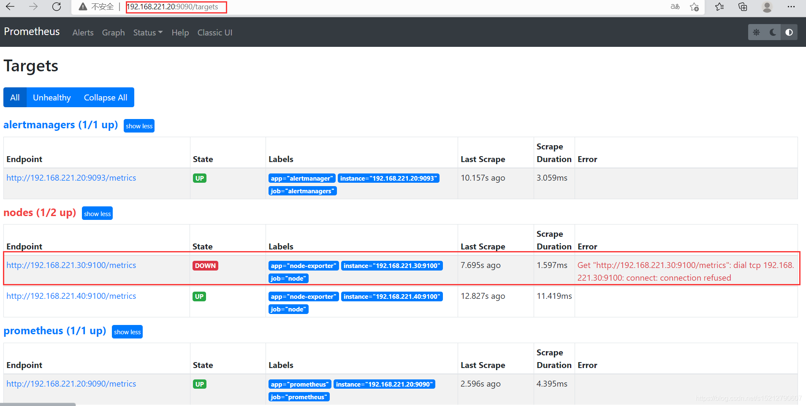806x406 pixels.
Task: Open the Help page
Action: (x=180, y=32)
